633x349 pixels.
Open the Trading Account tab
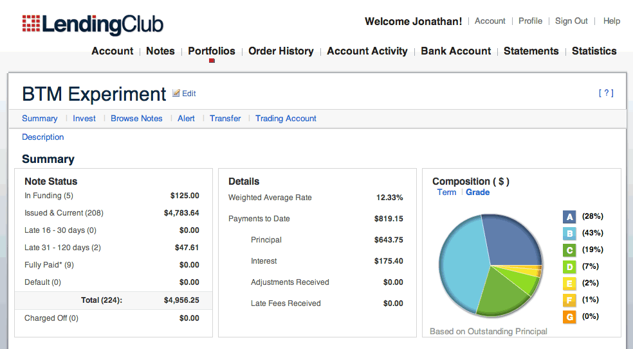coord(286,119)
